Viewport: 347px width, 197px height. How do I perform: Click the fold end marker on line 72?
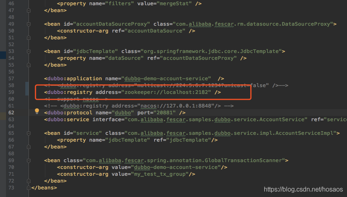click(x=29, y=181)
